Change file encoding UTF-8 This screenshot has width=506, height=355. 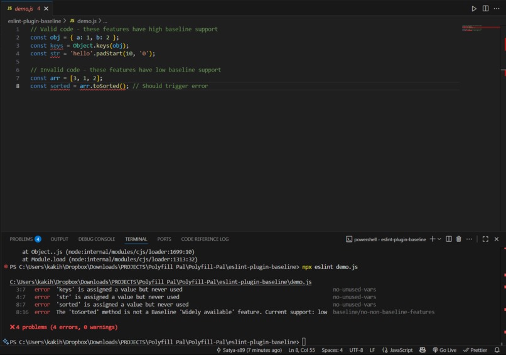click(356, 350)
